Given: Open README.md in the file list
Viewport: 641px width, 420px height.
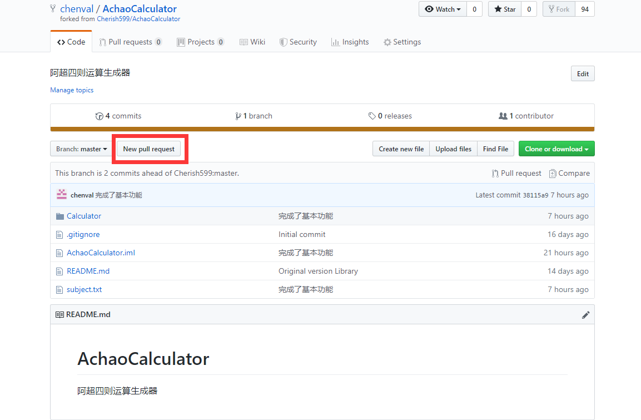Looking at the screenshot, I should click(88, 271).
